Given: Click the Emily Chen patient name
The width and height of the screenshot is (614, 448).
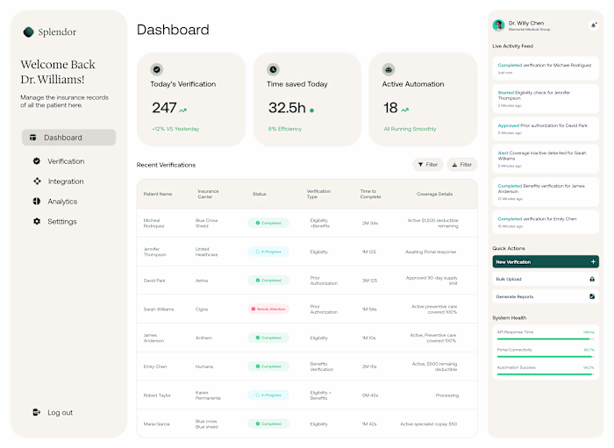Looking at the screenshot, I should tap(155, 366).
